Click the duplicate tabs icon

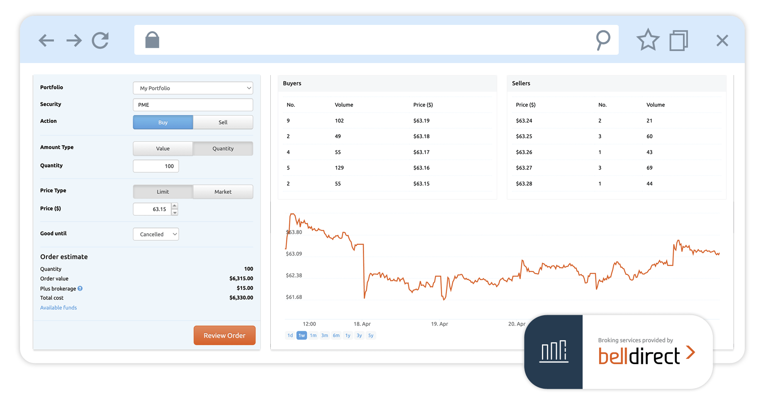[678, 41]
